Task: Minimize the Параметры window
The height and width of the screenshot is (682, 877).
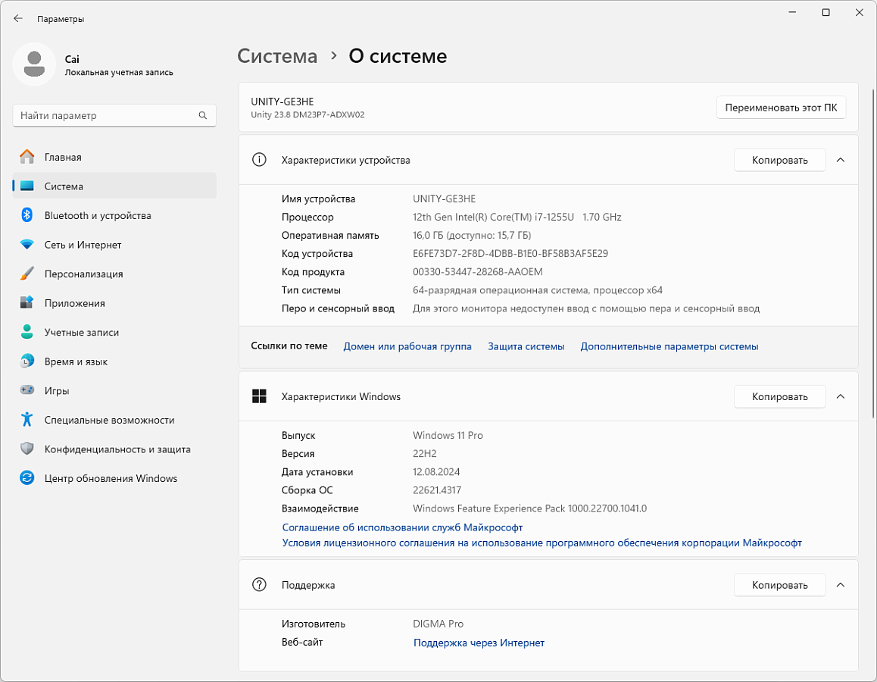Action: tap(792, 13)
